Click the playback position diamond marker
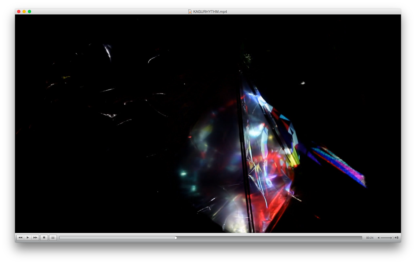Image resolution: width=416 pixels, height=264 pixels. [x=176, y=238]
